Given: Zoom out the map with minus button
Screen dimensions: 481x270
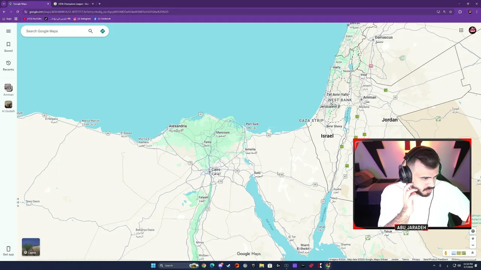Looking at the screenshot, I should (x=473, y=245).
